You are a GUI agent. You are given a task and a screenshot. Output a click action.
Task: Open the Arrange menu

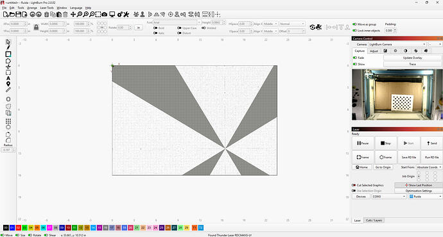(x=32, y=8)
